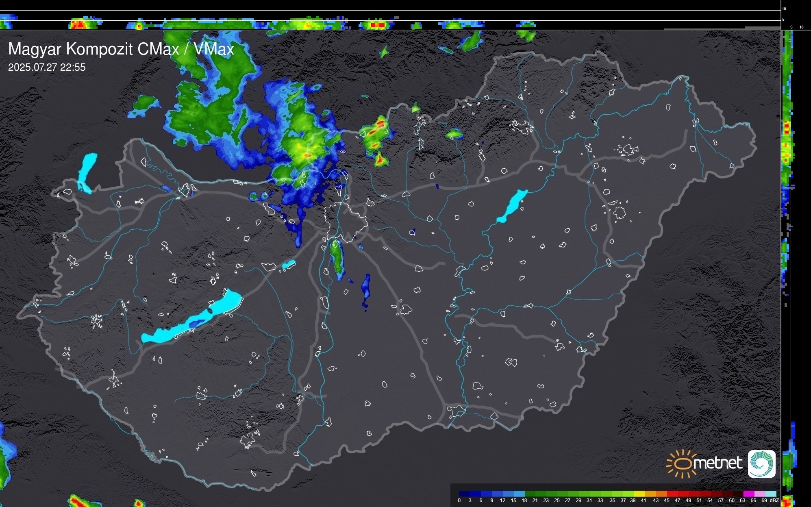Pick the yellow 39 dBZ legend swatch
Viewport: 811px width, 507px height.
coord(639,494)
